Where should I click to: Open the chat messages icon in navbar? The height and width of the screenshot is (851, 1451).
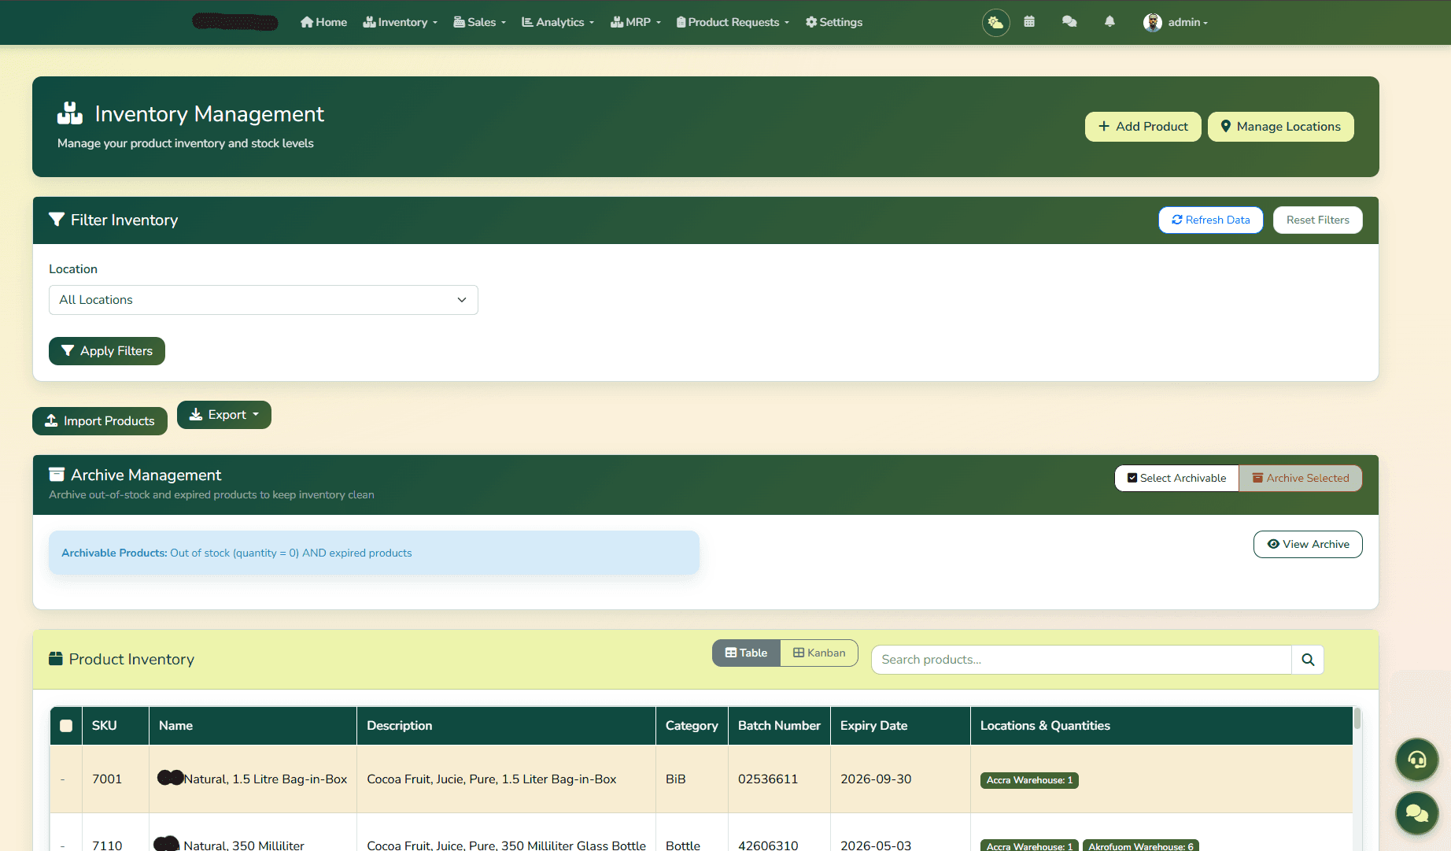pos(1069,22)
